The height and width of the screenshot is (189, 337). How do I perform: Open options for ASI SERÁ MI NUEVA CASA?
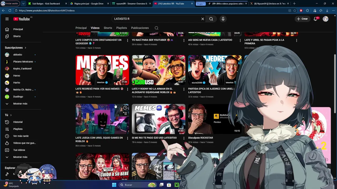240,40
